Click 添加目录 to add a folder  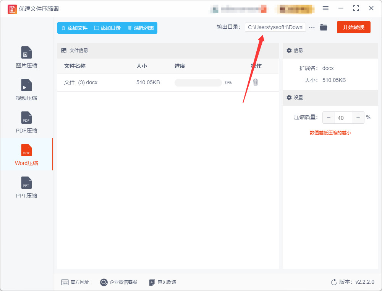click(x=107, y=28)
